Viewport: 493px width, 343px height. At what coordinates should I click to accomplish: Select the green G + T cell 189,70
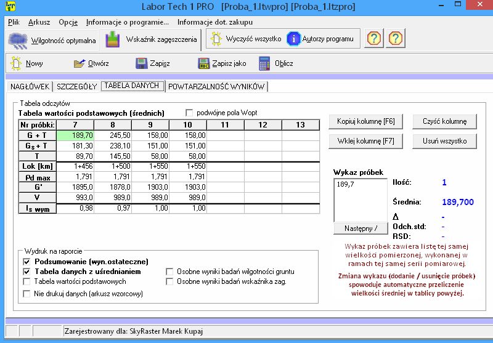[x=75, y=135]
